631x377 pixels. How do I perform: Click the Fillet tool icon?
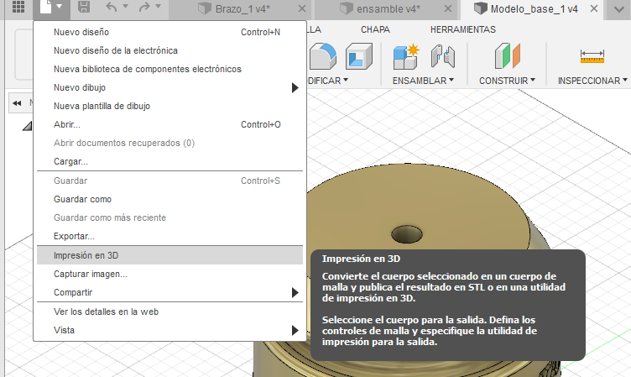pyautogui.click(x=323, y=56)
